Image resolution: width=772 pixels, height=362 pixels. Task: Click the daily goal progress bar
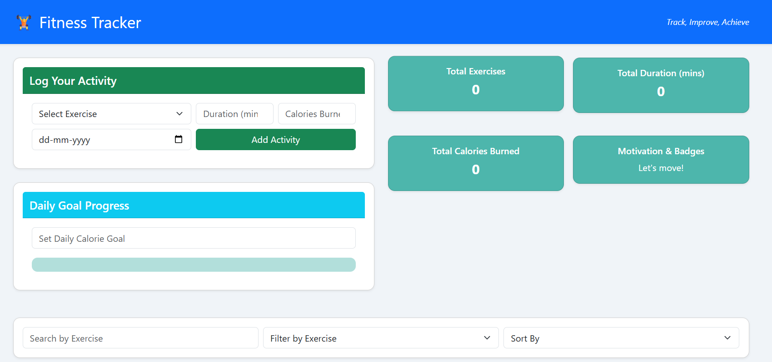point(194,265)
